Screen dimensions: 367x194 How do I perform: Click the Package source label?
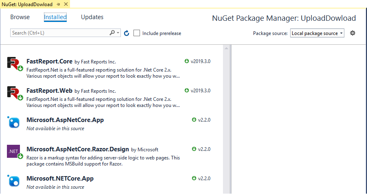(270, 33)
